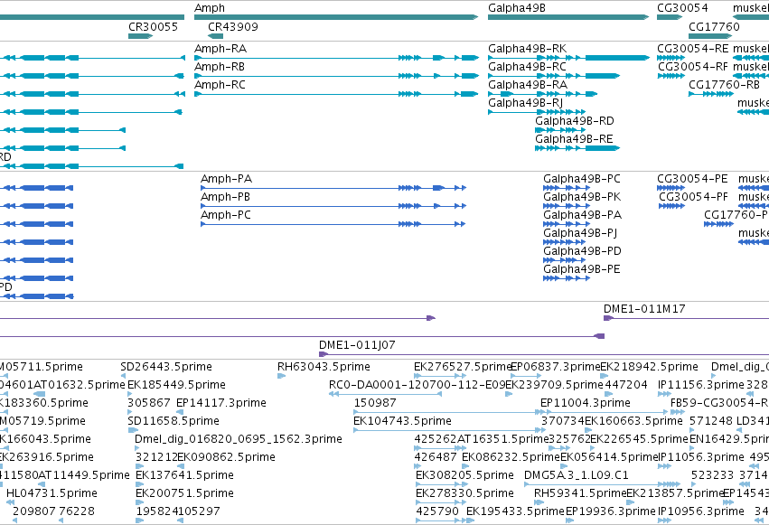The image size is (769, 525).
Task: Select the CG30054-PE protein label
Action: pos(692,179)
